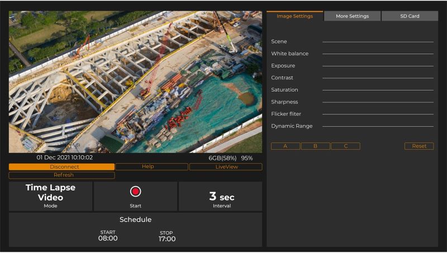The width and height of the screenshot is (447, 253).
Task: Launch LiveView
Action: tap(226, 166)
